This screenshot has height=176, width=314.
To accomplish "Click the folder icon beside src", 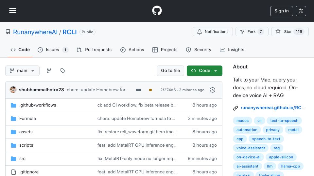I will click(x=13, y=159).
